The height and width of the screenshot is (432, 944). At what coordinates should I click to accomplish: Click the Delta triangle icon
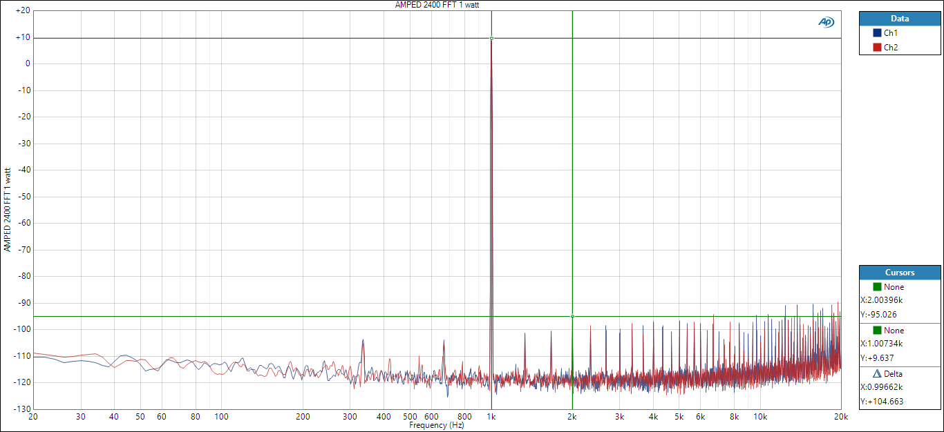tap(877, 374)
